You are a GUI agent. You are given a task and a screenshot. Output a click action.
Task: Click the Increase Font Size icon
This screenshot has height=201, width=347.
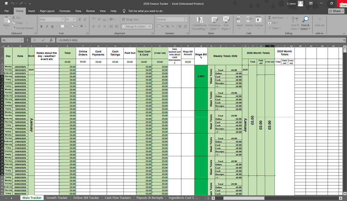click(80, 19)
